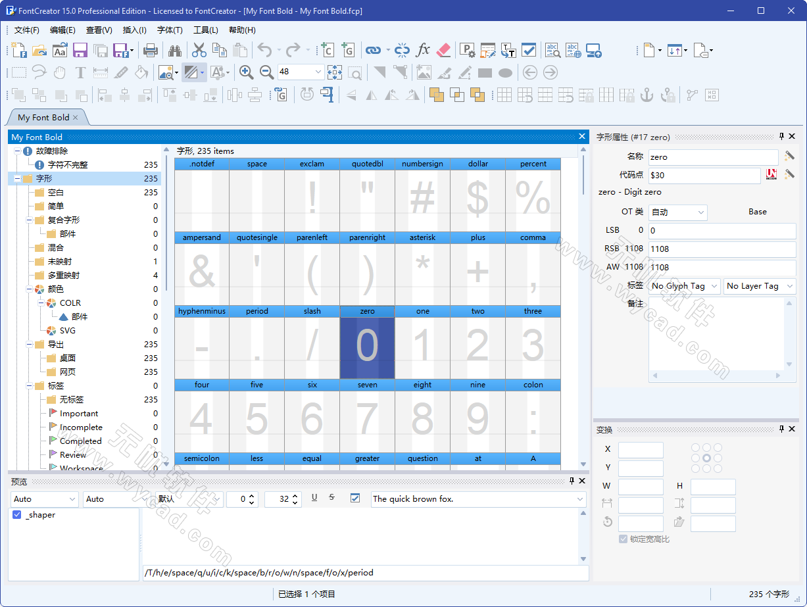Viewport: 807px width, 607px height.
Task: Click the Print icon
Action: coord(151,50)
